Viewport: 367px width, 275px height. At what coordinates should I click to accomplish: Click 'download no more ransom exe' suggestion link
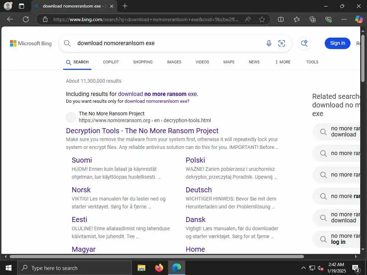coord(157,94)
